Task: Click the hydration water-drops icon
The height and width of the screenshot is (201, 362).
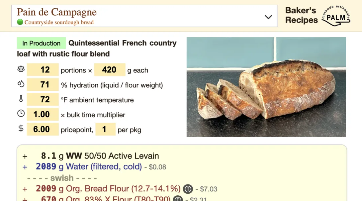Action: [21, 84]
